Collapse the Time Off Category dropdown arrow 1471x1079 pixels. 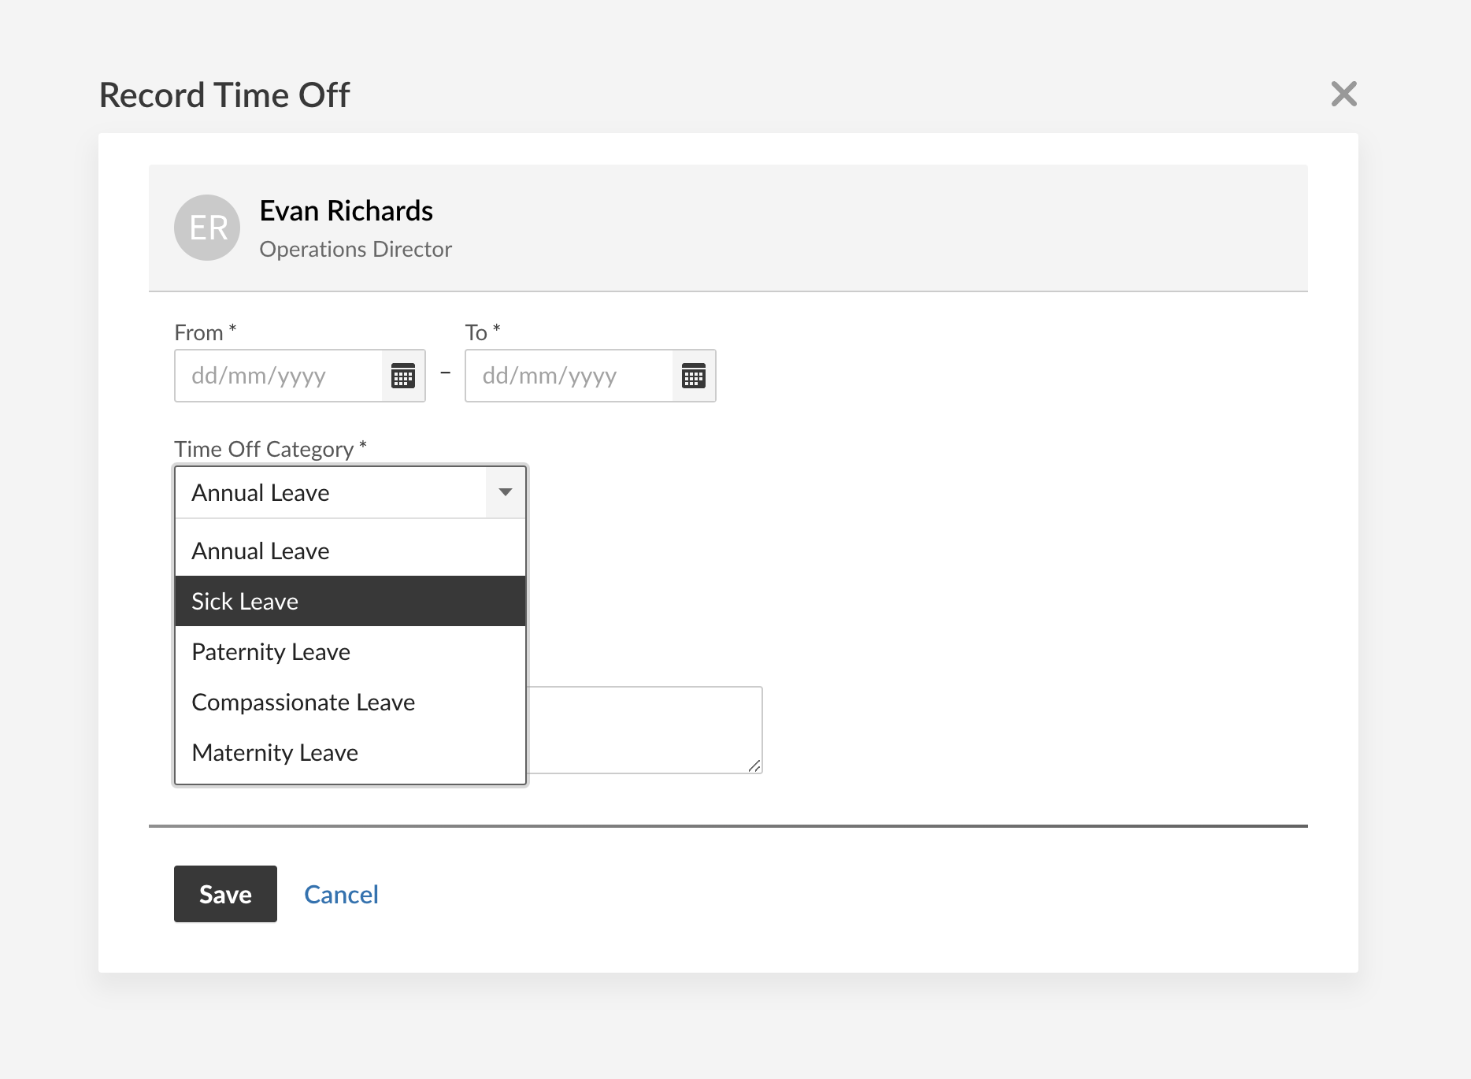(x=506, y=492)
